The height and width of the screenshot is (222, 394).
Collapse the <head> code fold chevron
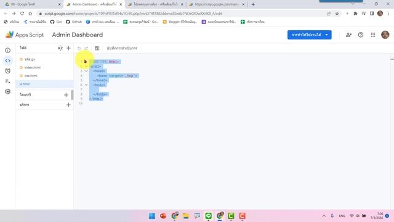pyautogui.click(x=86, y=71)
